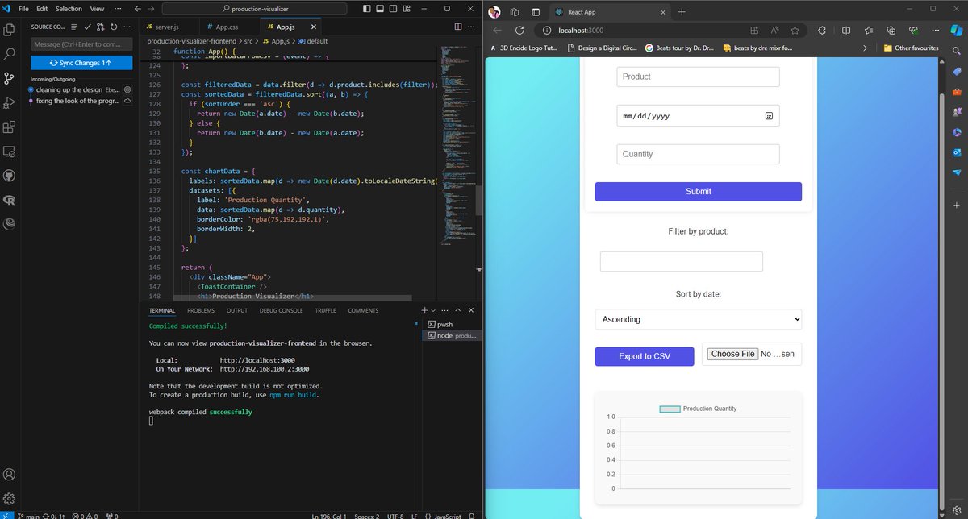Switch to the TRUFFLE panel tab
This screenshot has width=968, height=519.
tap(326, 310)
